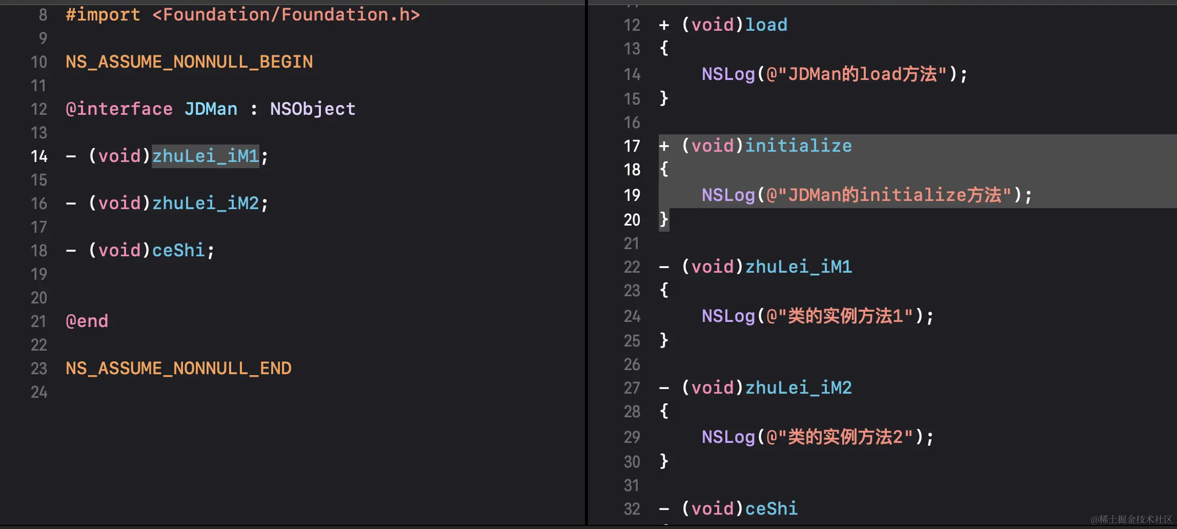The height and width of the screenshot is (529, 1177).
Task: Click line number 14 in left pane
Action: 39,156
